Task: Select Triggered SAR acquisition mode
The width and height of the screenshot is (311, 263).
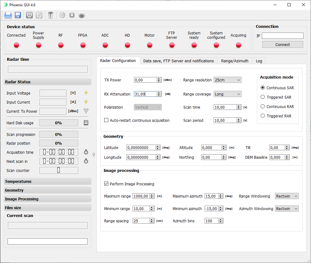Action: (263, 97)
